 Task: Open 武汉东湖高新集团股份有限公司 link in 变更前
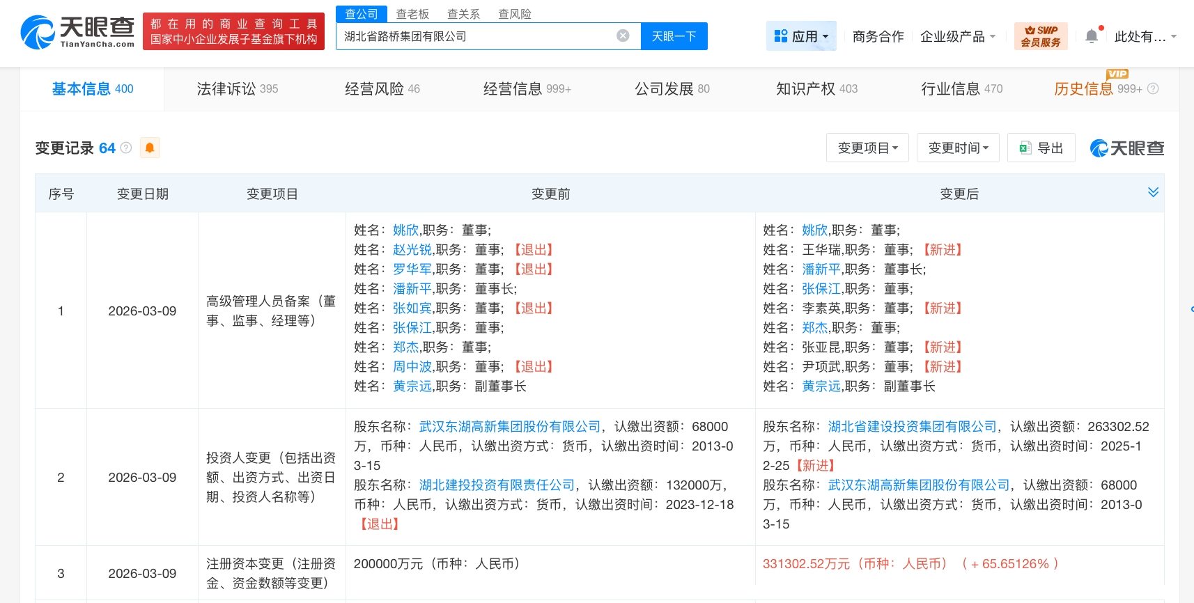(510, 426)
